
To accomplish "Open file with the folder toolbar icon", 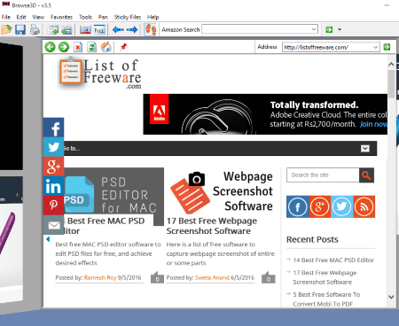I will coord(6,29).
